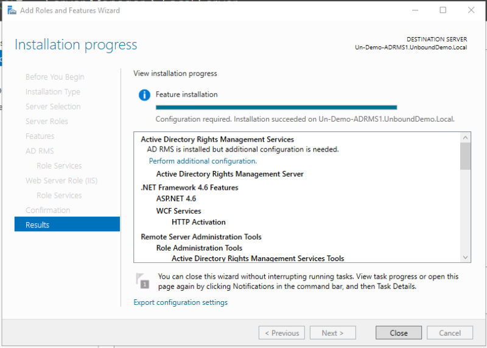Select the Features step in sidebar
Viewport: 487px width, 348px height.
[40, 136]
